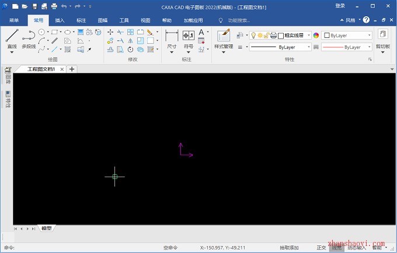Choose the array tool with four squares
Image resolution: width=397 pixels, height=253 pixels.
[130, 32]
